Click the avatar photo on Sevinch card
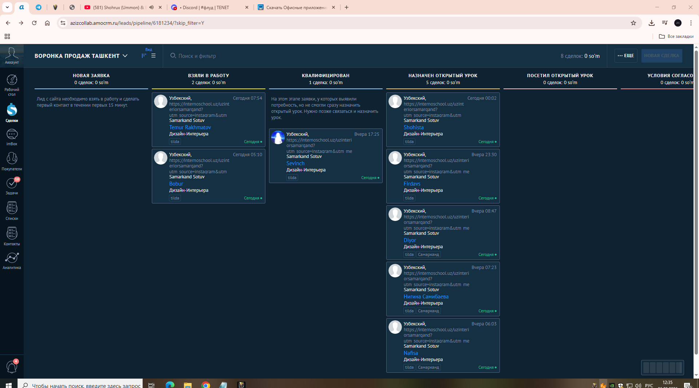This screenshot has width=699, height=388. click(x=278, y=137)
